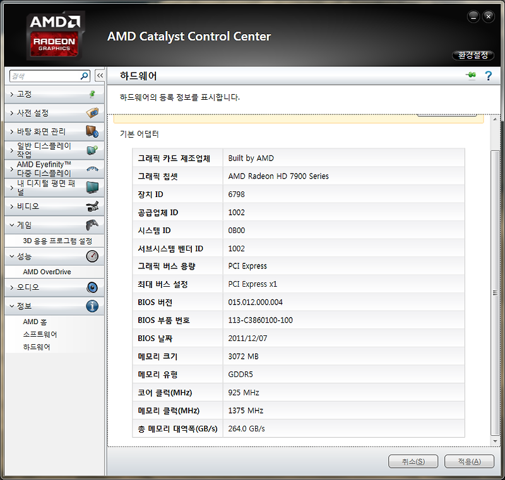
Task: Click the vertical scrollbar thumb
Action: point(495,293)
